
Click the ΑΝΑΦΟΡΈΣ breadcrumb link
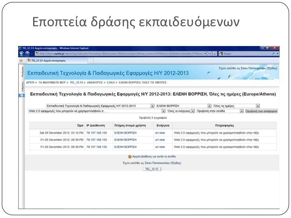point(95,82)
